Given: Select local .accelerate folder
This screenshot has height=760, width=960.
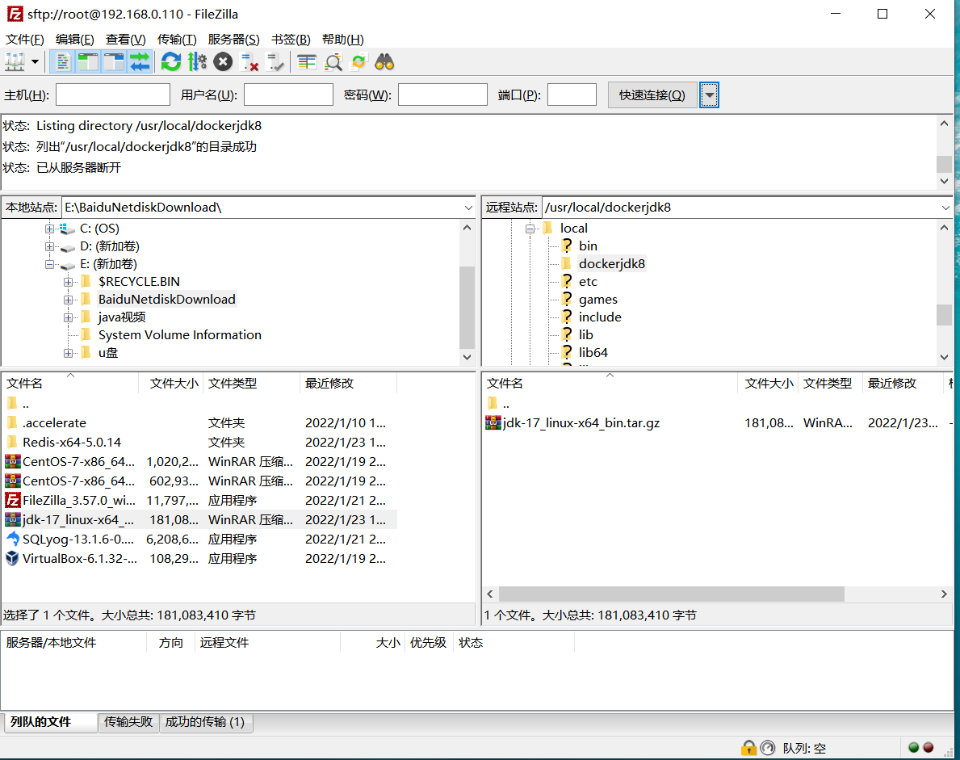Looking at the screenshot, I should [x=200, y=422].
